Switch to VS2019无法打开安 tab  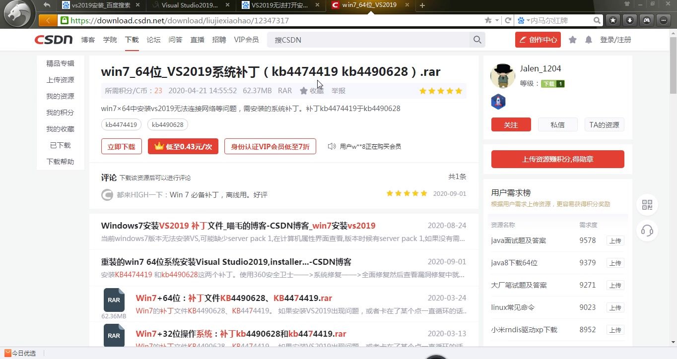pyautogui.click(x=279, y=5)
